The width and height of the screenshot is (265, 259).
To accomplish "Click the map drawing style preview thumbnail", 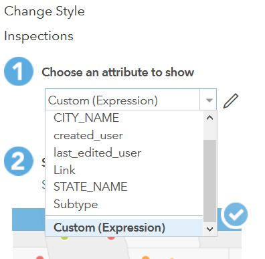I will coord(127,234).
